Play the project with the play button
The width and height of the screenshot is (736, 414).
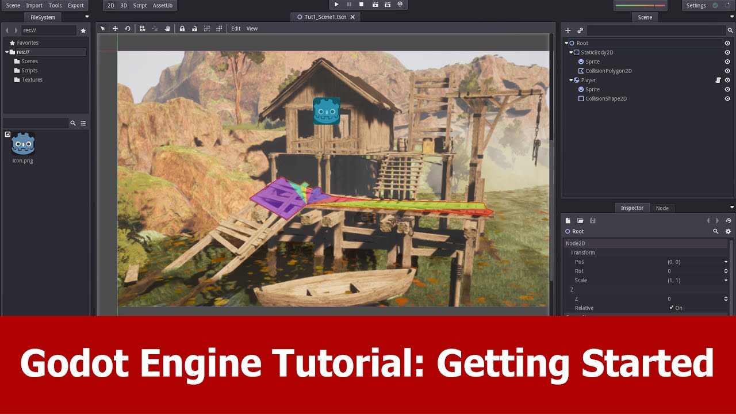click(x=336, y=5)
